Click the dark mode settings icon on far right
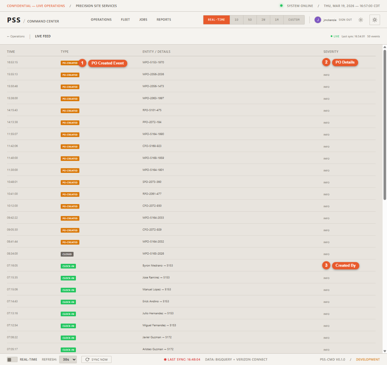This screenshot has width=387, height=365. point(375,20)
